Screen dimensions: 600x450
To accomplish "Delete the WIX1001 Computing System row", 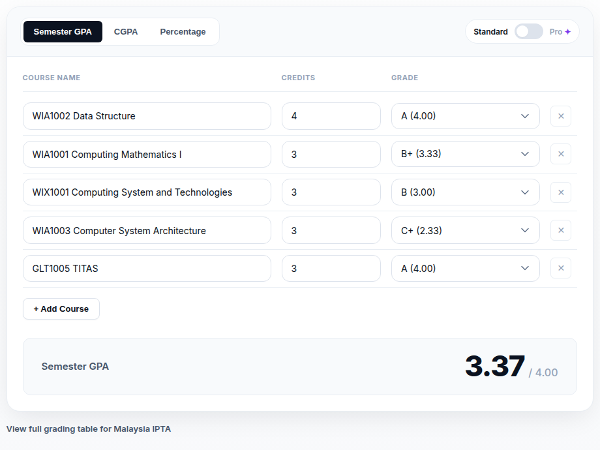I will point(561,192).
